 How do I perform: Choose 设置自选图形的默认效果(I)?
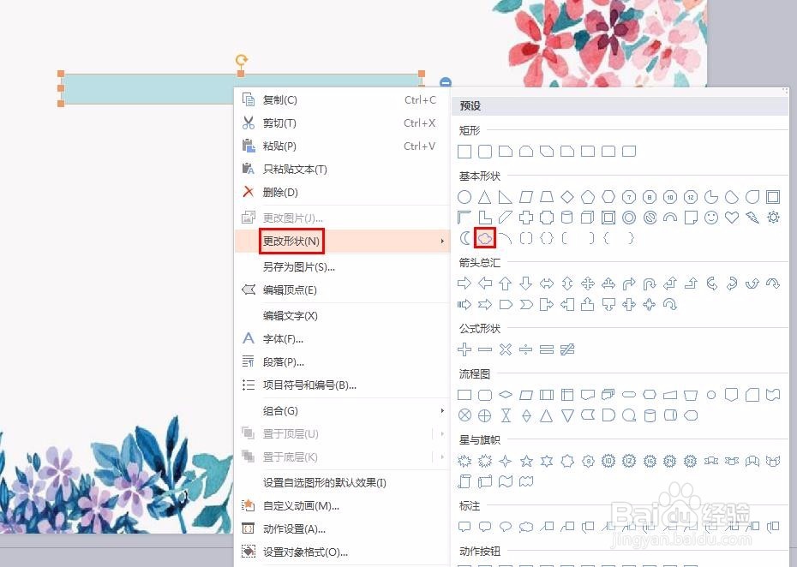324,483
